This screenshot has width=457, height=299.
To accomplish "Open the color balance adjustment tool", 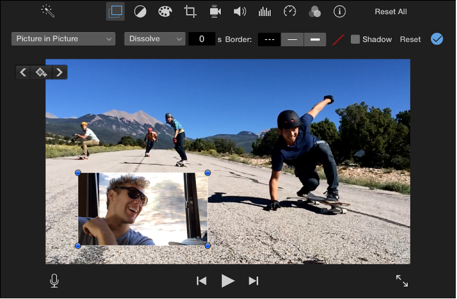I will pos(140,11).
